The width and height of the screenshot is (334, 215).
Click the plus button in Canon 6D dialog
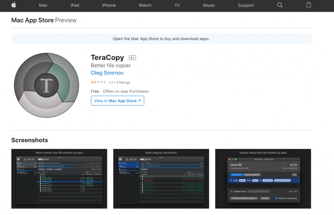pos(295,175)
